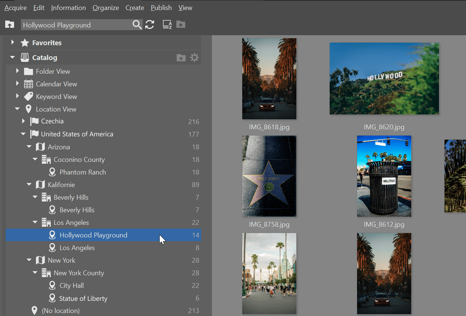Expand the Calendar View node
The width and height of the screenshot is (466, 316).
(17, 84)
